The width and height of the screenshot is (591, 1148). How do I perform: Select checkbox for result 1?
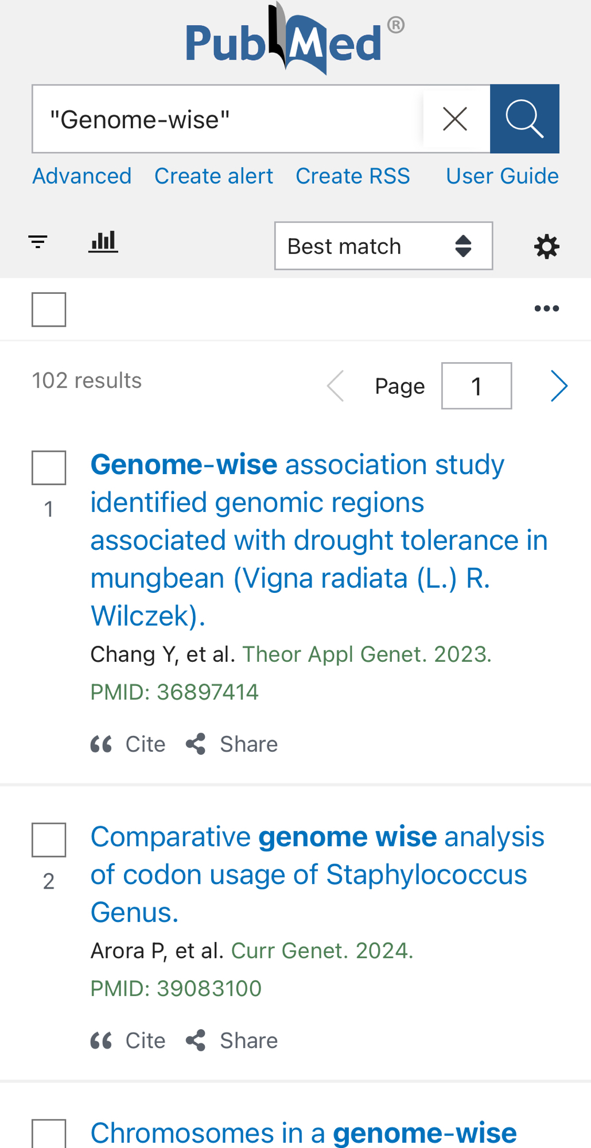click(x=49, y=468)
